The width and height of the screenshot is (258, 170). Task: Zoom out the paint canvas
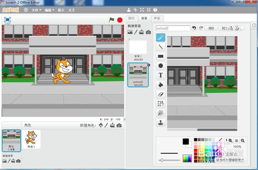point(230,141)
